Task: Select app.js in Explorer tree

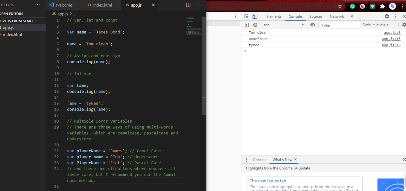Action: [x=23, y=28]
